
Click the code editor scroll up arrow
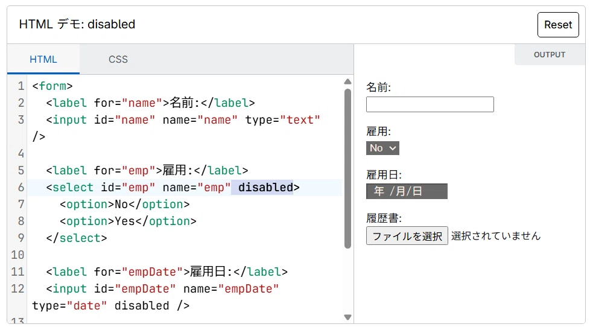(348, 81)
